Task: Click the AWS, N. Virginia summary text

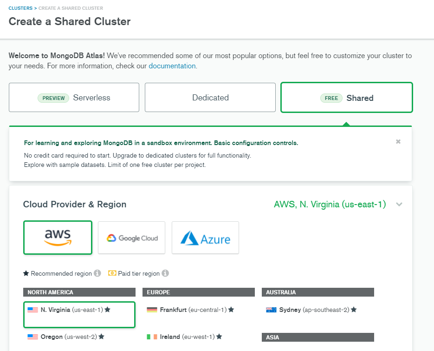Action: tap(330, 205)
